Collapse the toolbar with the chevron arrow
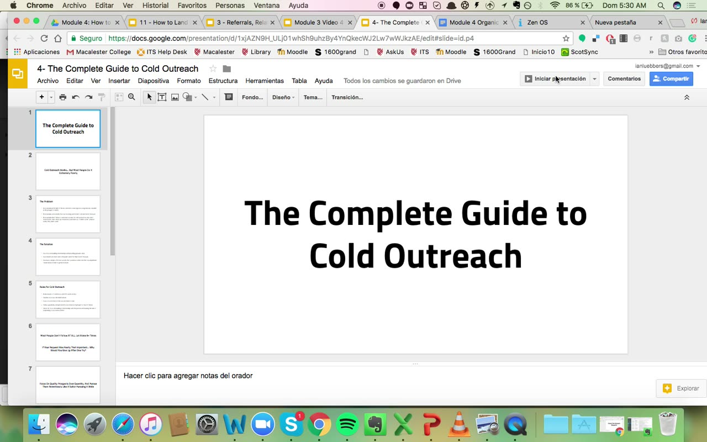Screen dimensions: 707x442 click(x=687, y=97)
